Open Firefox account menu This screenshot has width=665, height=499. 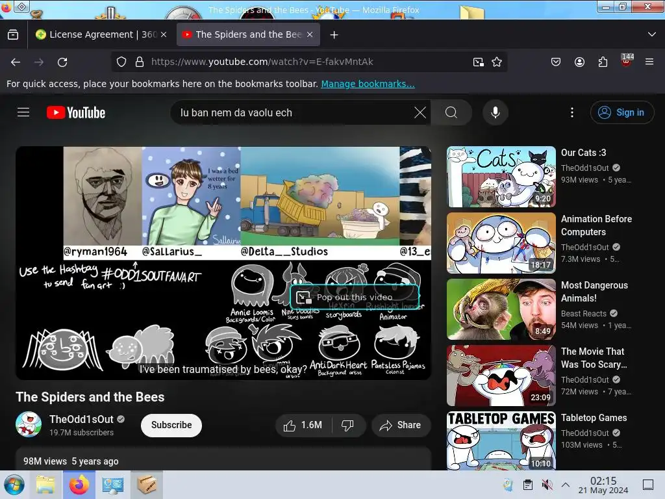(x=579, y=62)
